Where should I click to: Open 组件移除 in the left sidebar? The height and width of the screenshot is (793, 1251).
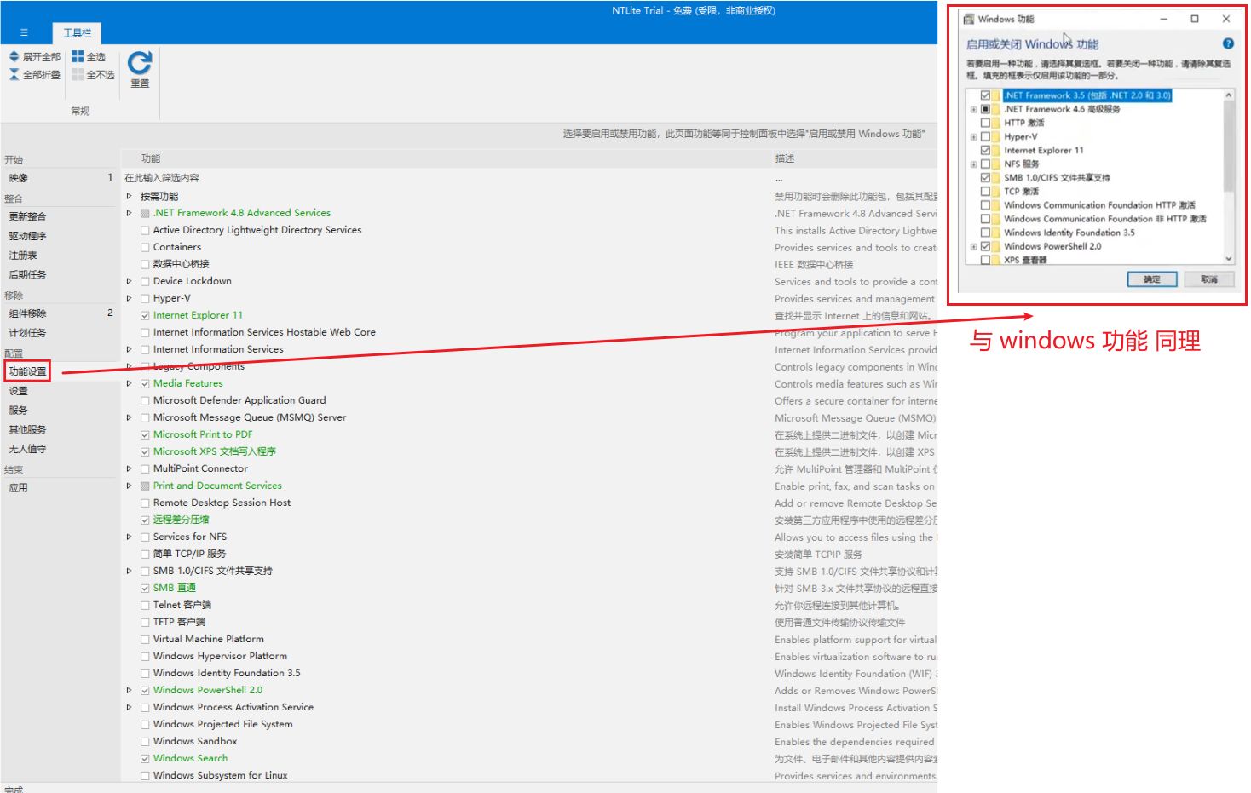[x=28, y=313]
